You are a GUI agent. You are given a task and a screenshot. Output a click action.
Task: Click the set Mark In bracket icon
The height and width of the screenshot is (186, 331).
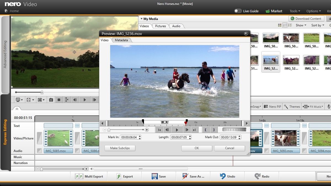coord(206,130)
